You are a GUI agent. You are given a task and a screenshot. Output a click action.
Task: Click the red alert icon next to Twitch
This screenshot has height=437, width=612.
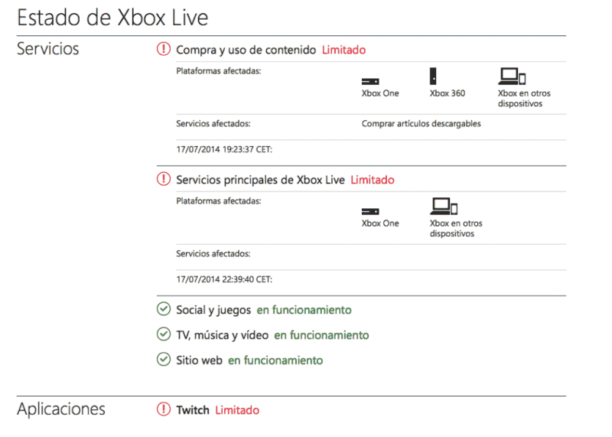(164, 409)
